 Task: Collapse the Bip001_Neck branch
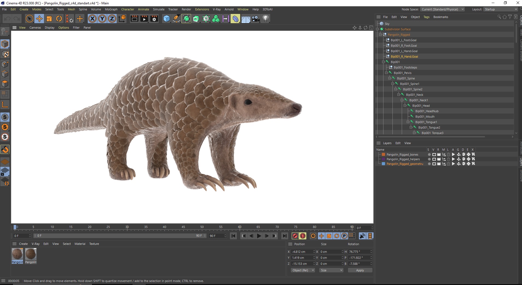click(x=398, y=95)
